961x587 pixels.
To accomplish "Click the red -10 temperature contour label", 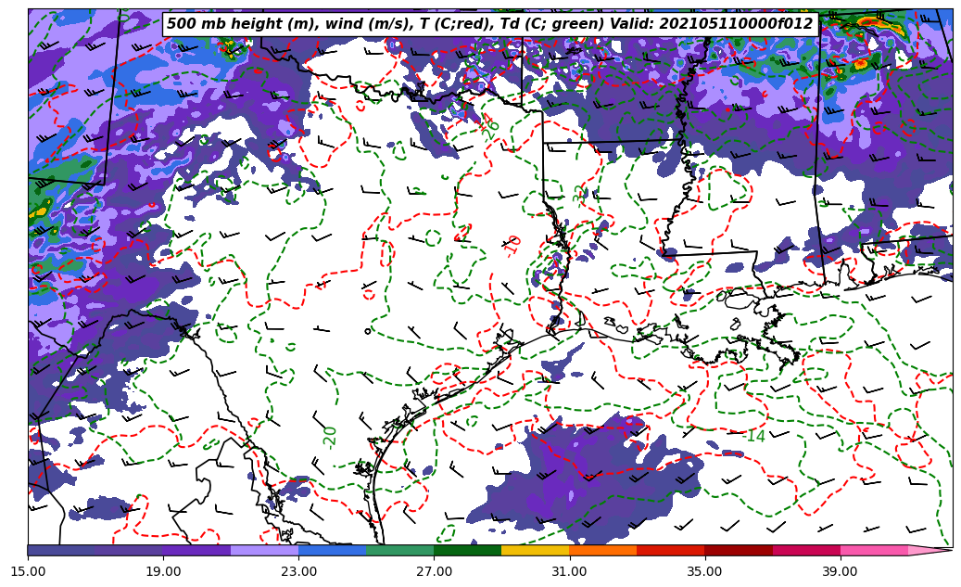I will pyautogui.click(x=512, y=244).
